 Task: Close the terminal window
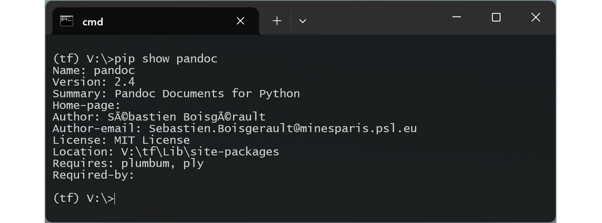(536, 17)
